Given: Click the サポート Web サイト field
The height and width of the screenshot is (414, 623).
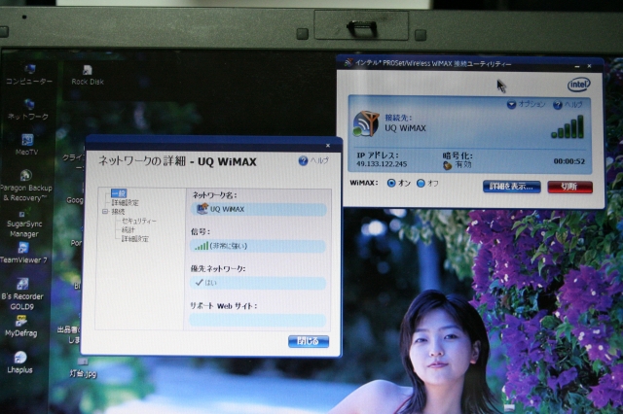Looking at the screenshot, I should point(257,320).
